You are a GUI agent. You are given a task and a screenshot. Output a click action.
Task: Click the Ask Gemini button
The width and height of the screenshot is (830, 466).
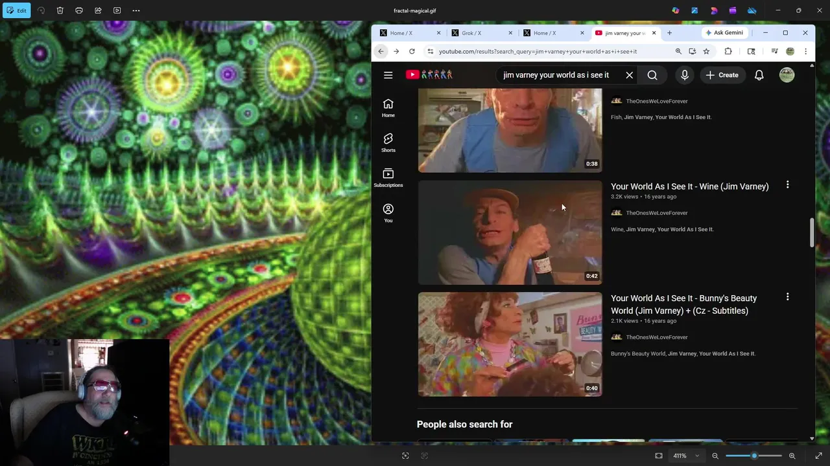(724, 33)
